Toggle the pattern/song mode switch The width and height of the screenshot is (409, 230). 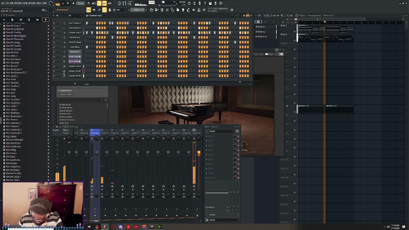pyautogui.click(x=58, y=3)
